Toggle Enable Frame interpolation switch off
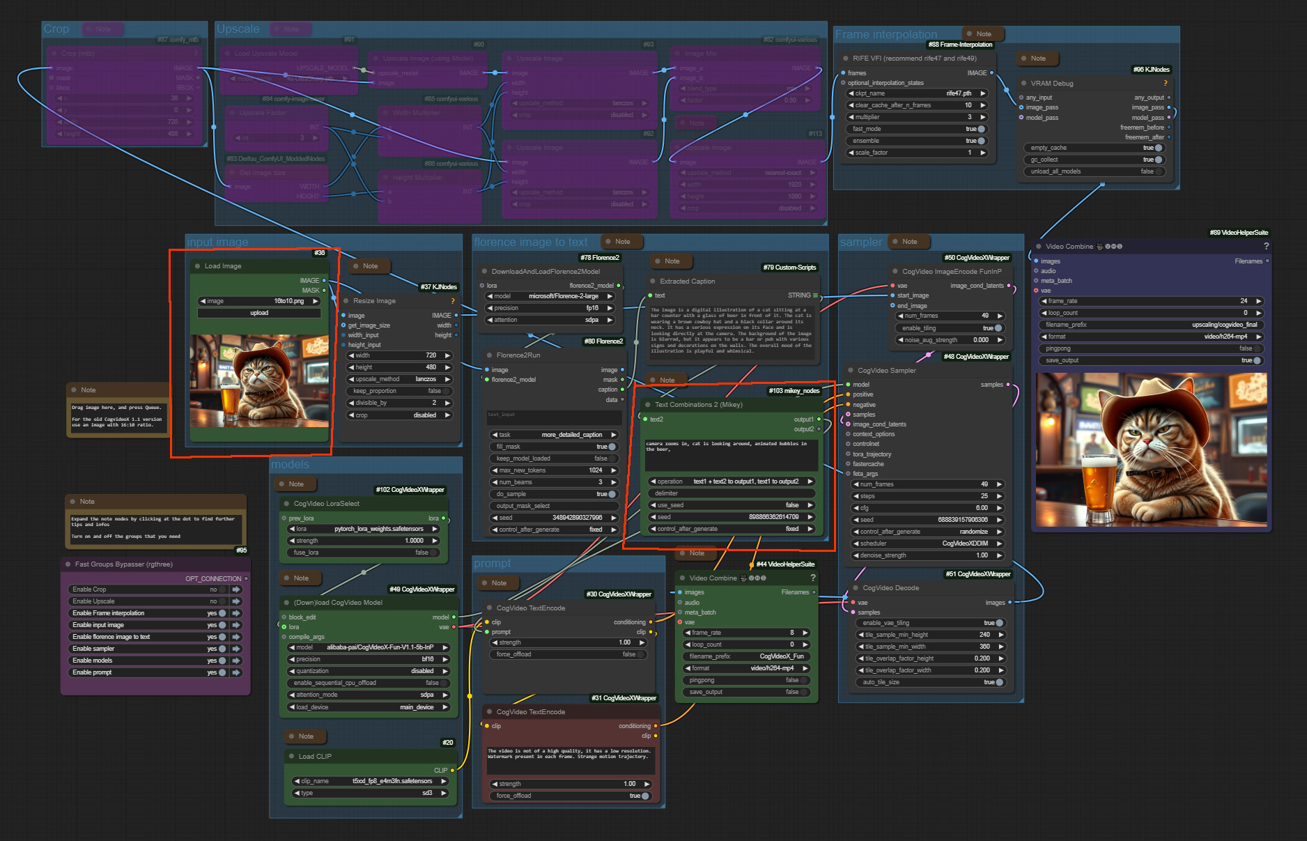Image resolution: width=1307 pixels, height=841 pixels. coord(222,613)
